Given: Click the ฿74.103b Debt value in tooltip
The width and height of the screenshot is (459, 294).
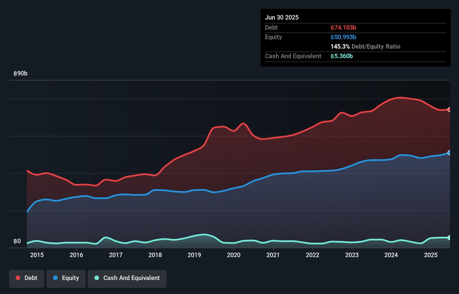Looking at the screenshot, I should 343,28.
